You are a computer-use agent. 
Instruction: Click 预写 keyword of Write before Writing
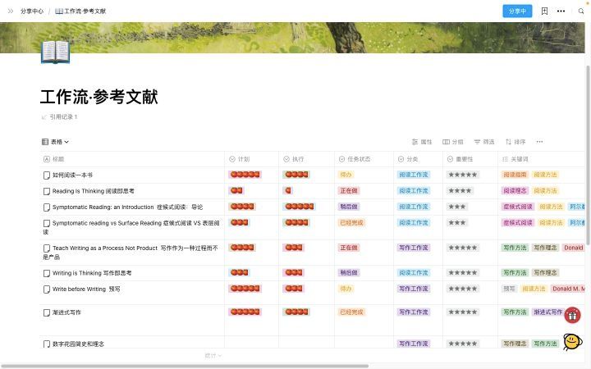point(509,289)
